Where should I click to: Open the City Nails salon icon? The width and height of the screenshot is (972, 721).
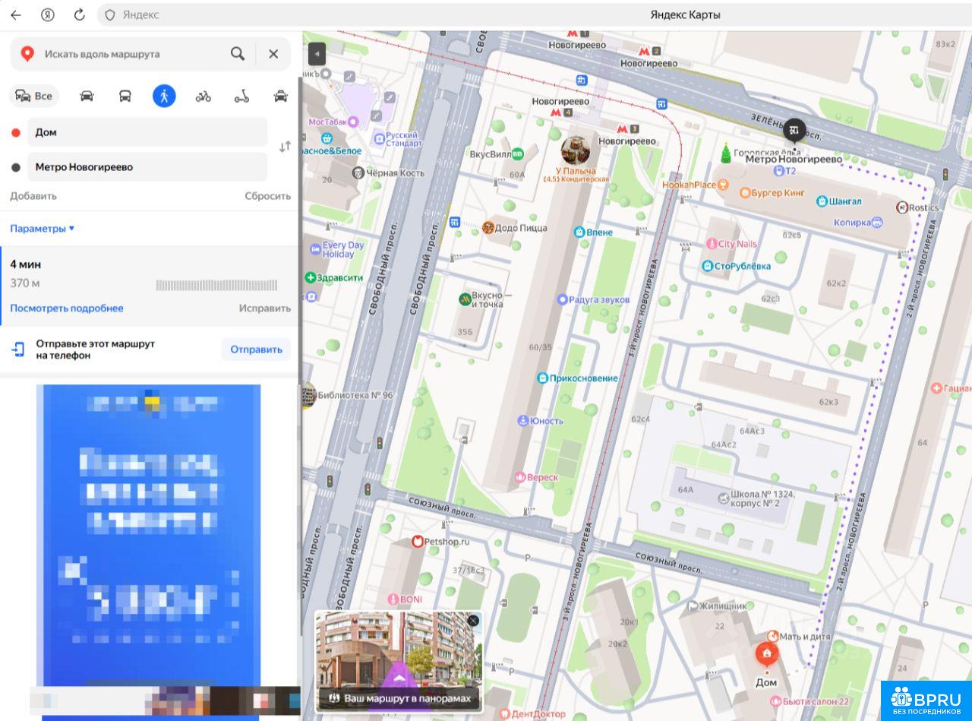click(x=711, y=244)
